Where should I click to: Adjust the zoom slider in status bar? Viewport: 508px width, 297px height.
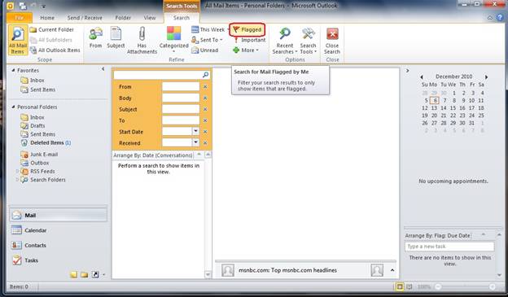click(x=465, y=286)
